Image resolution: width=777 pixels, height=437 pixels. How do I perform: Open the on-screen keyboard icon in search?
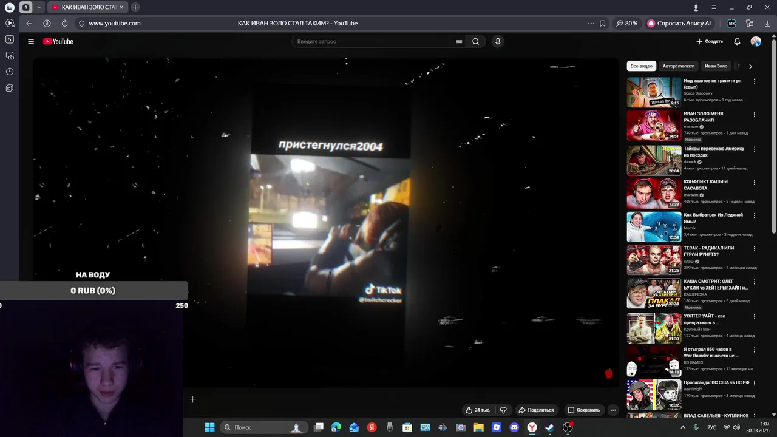459,41
